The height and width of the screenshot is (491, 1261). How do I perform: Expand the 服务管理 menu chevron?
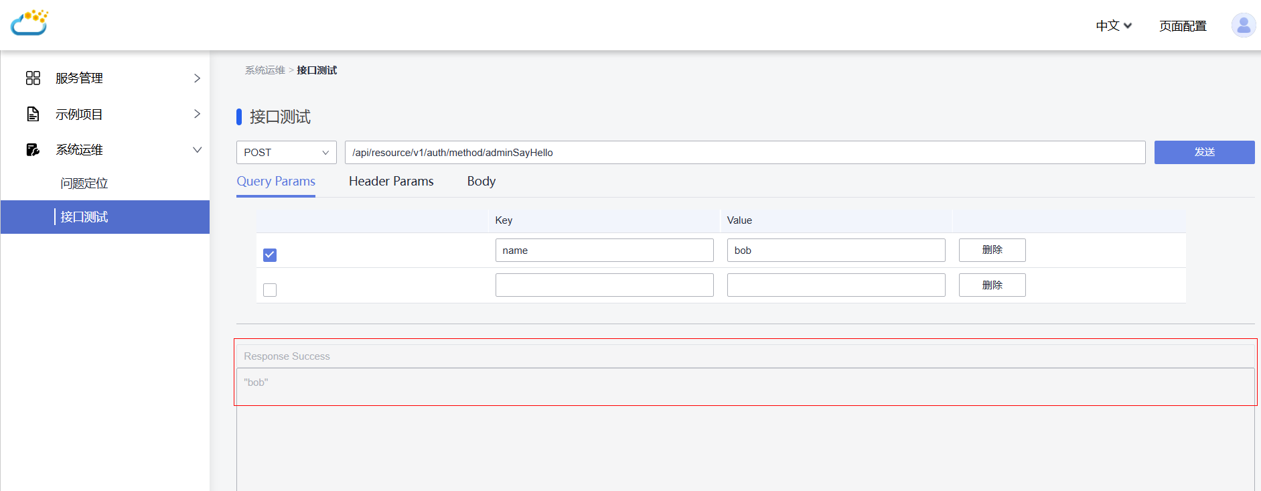tap(197, 78)
